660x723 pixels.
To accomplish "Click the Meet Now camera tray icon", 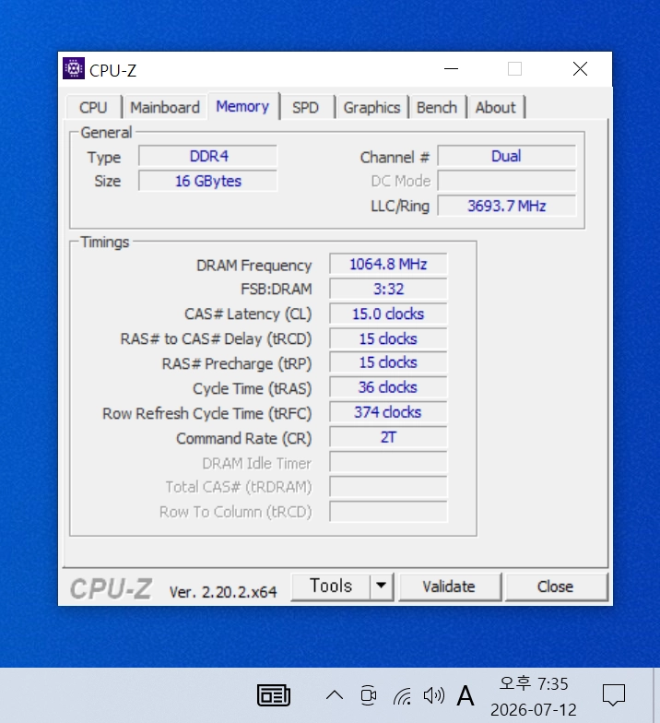I will click(369, 695).
